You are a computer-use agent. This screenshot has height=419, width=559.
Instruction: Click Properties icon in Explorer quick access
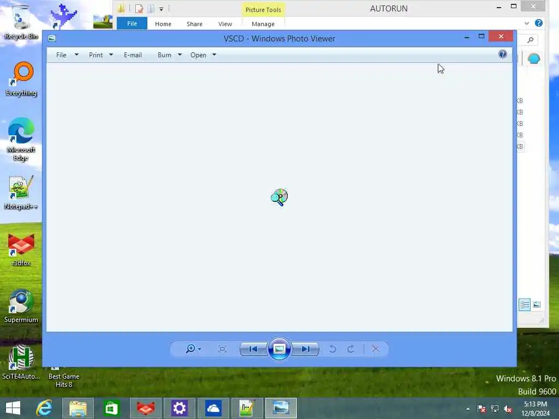point(139,9)
